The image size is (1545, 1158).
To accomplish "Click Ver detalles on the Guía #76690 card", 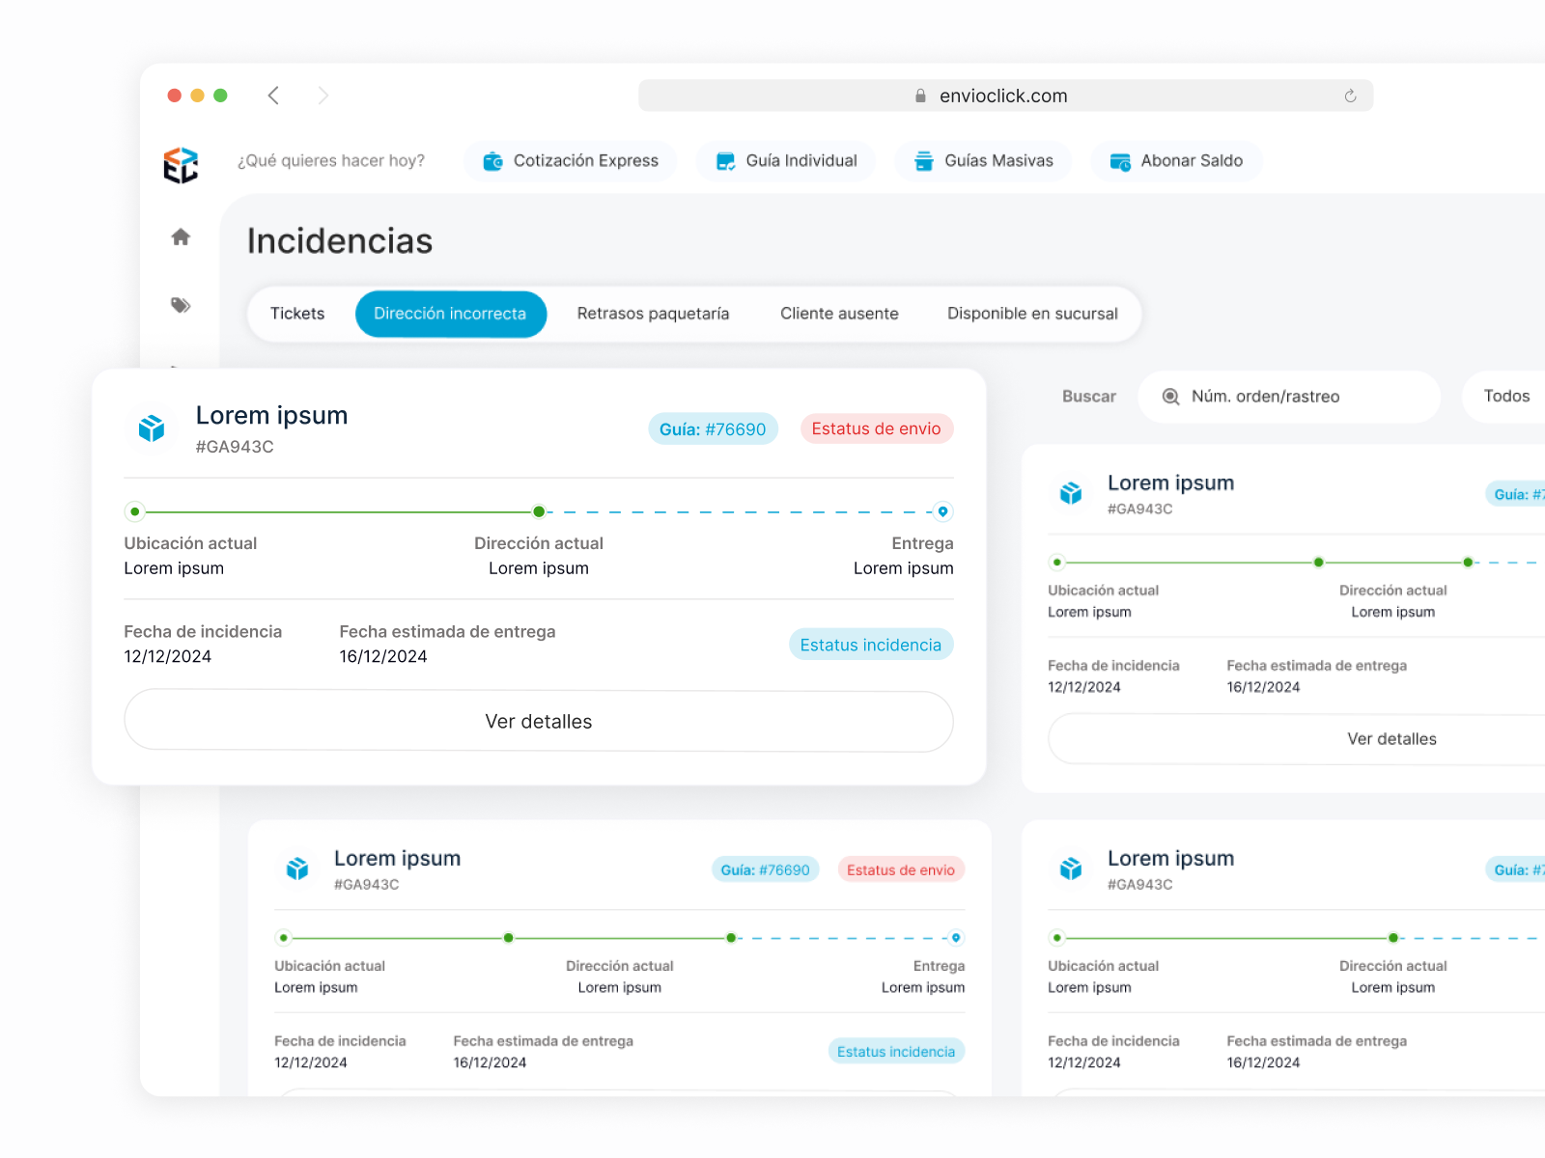I will pyautogui.click(x=538, y=721).
